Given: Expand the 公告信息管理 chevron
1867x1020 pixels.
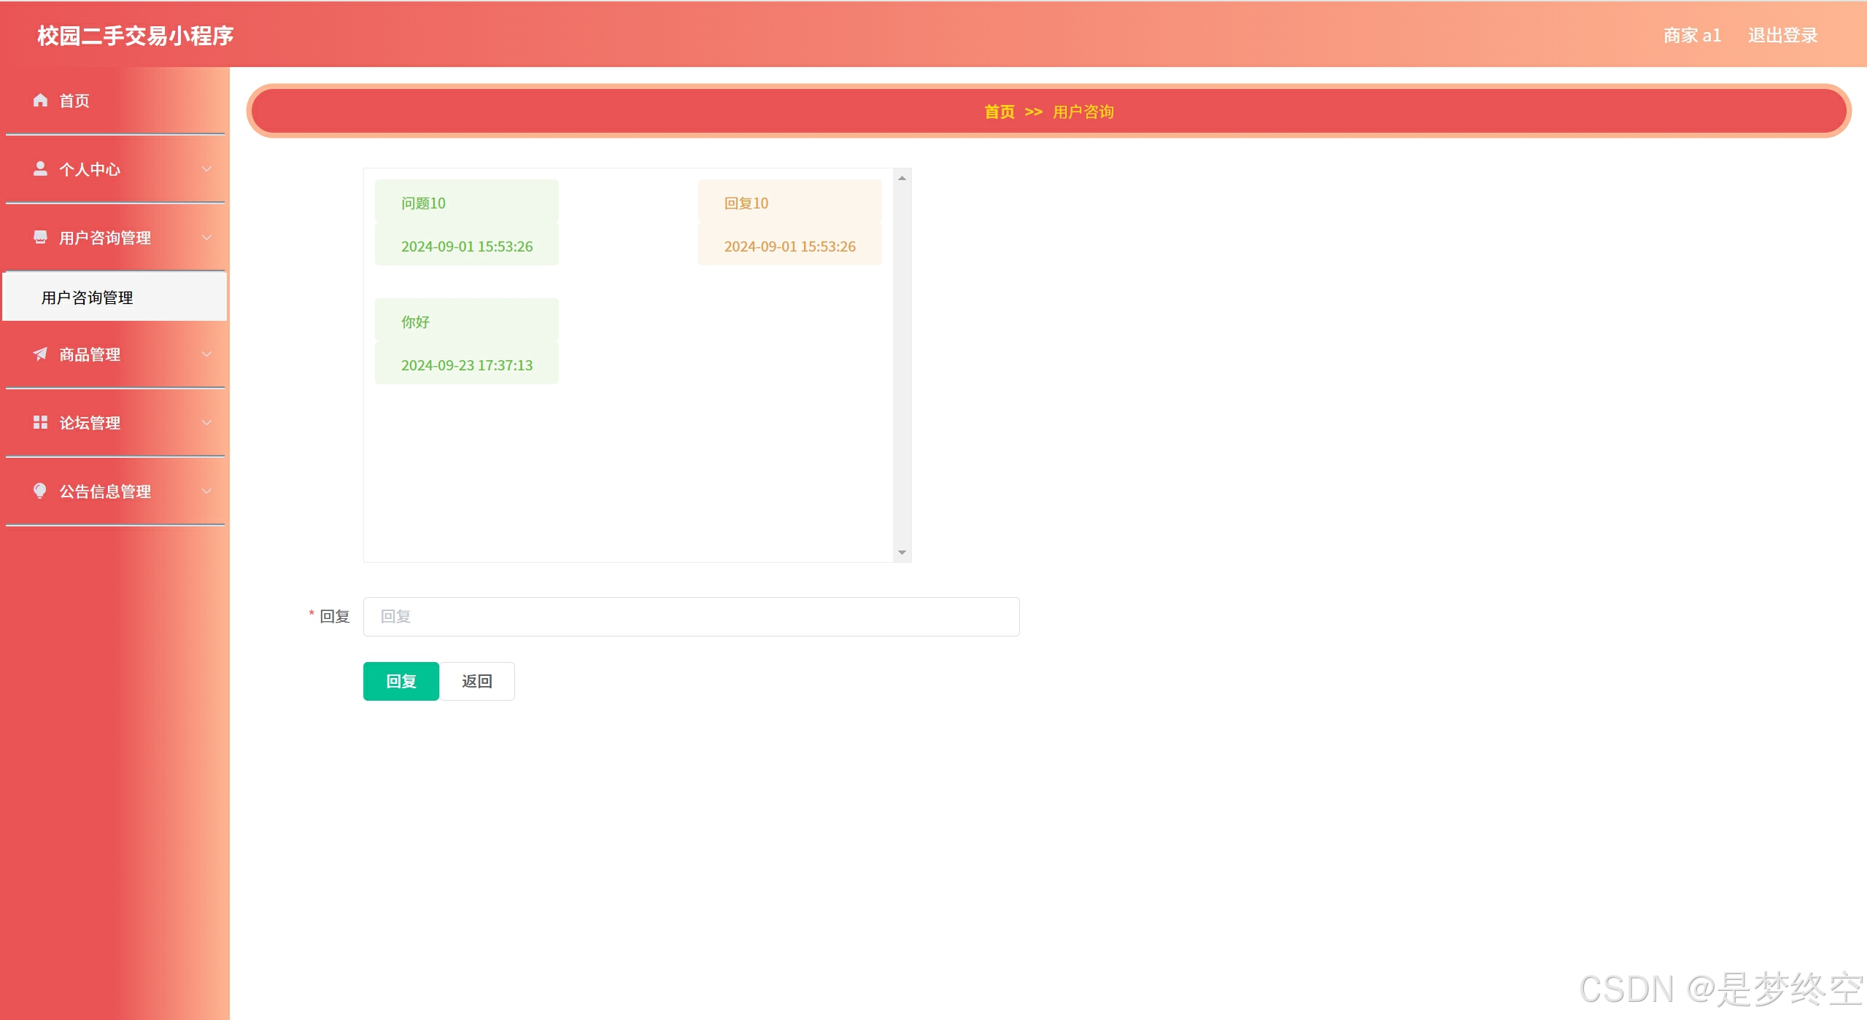Looking at the screenshot, I should tap(206, 491).
